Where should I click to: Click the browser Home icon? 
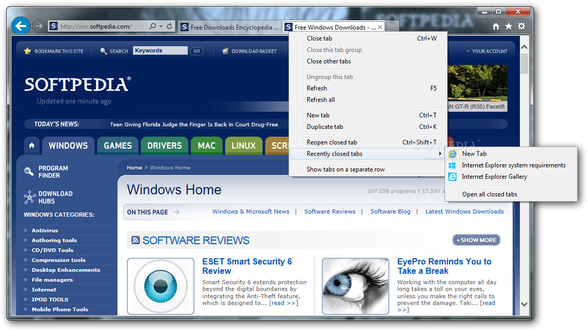click(x=496, y=26)
